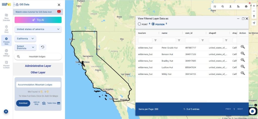Open the chat support bubble
Viewport: 258px width, 119px height.
click(252, 111)
